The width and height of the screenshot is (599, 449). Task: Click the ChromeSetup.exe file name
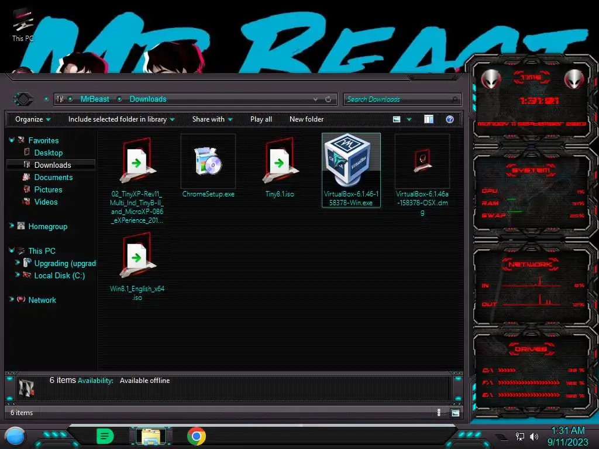tap(208, 194)
